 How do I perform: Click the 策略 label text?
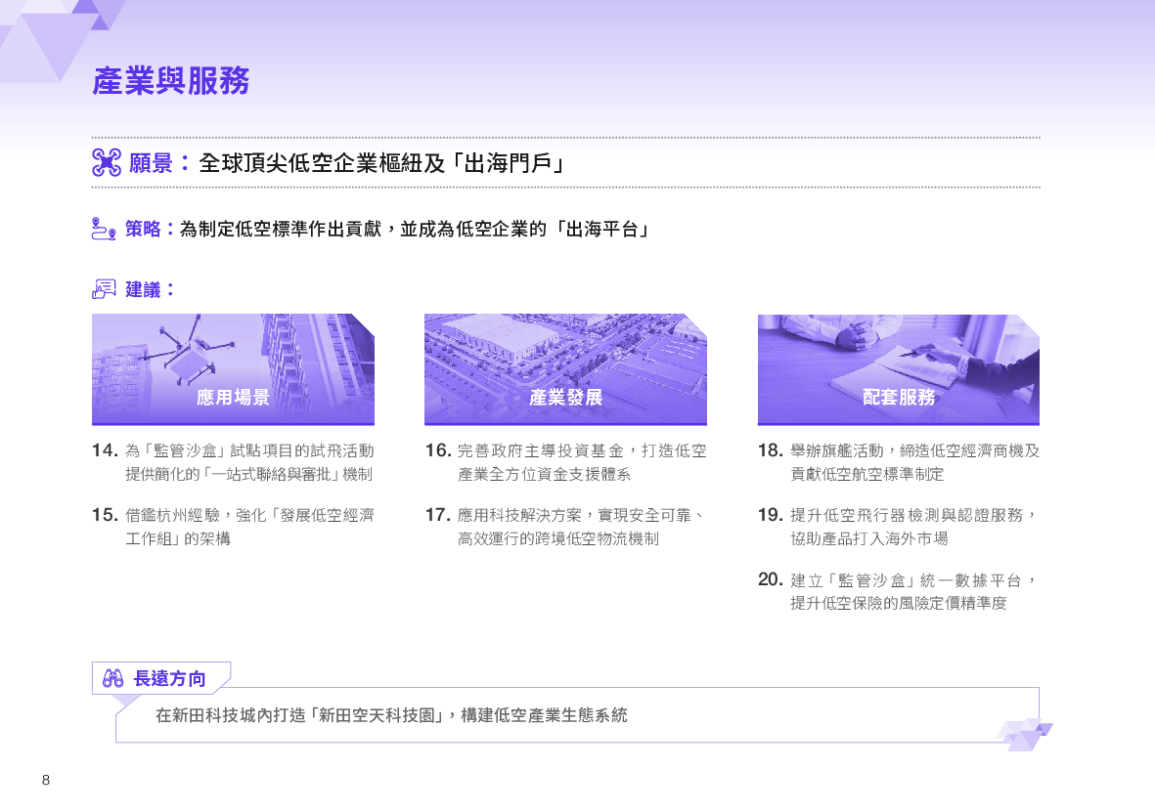[x=143, y=229]
